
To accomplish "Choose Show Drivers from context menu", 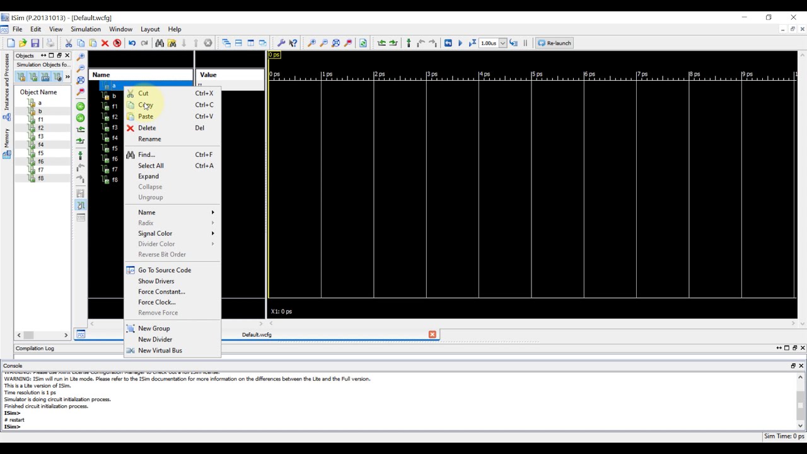I will click(x=172, y=281).
